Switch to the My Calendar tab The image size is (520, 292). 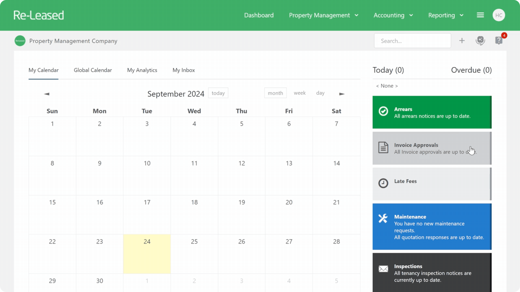tap(44, 70)
